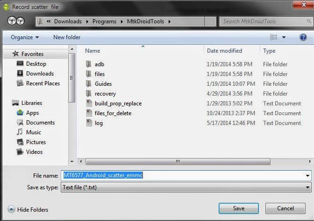Viewport: 314px width, 221px height.
Task: Click the Hide Folders arrow icon
Action: click(x=11, y=209)
